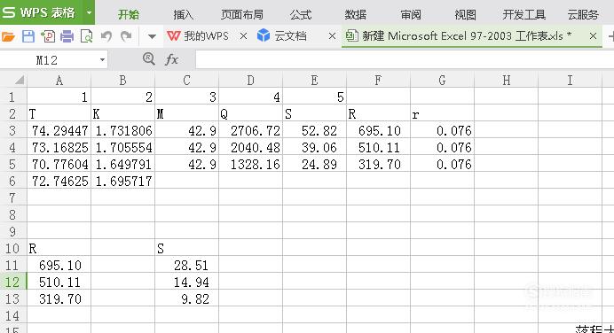Click cell A13 showing 319.70
The image size is (614, 333).
point(59,298)
